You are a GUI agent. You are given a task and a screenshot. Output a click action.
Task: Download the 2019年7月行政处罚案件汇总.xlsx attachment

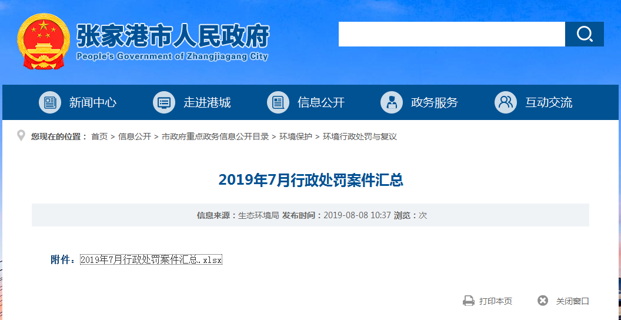click(151, 260)
